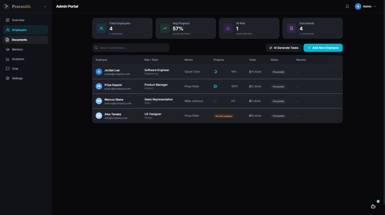This screenshot has width=385, height=215.
Task: Open the chatbot assistant icon
Action: coord(373,206)
